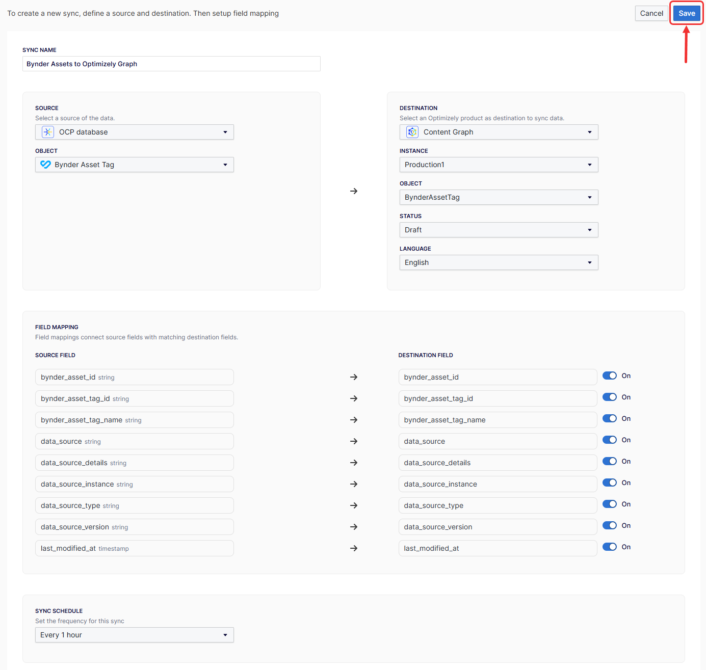Click source field bynder_asset_tag_name string

[135, 420]
